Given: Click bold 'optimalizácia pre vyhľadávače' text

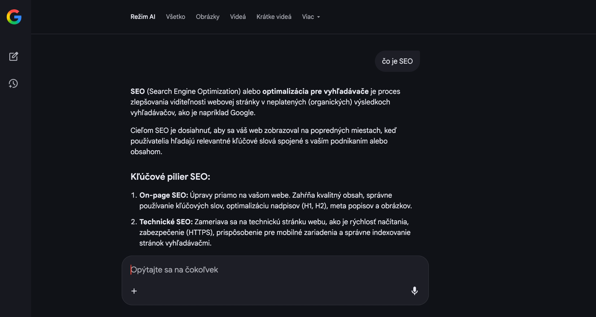Looking at the screenshot, I should tap(315, 91).
